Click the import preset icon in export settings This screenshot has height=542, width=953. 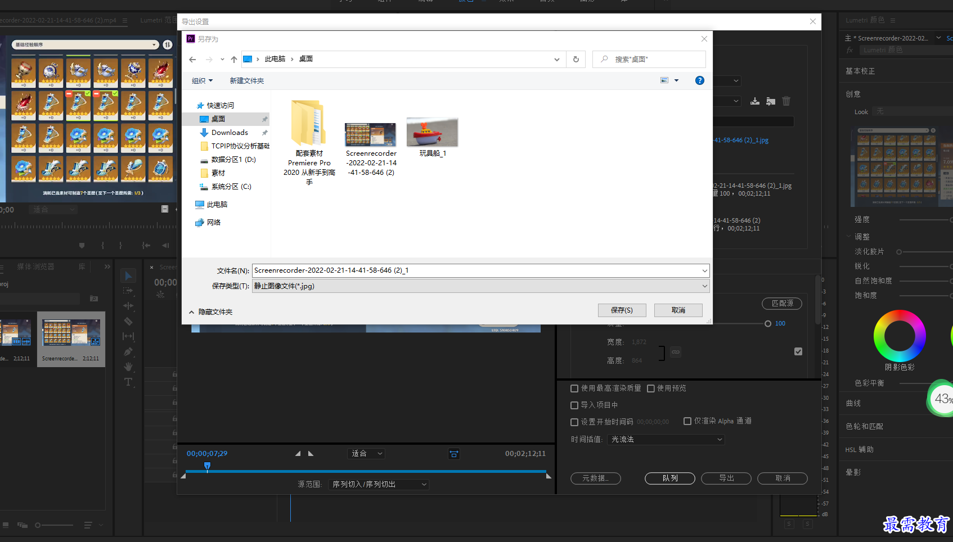coord(771,101)
